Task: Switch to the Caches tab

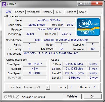Action: tap(20, 12)
